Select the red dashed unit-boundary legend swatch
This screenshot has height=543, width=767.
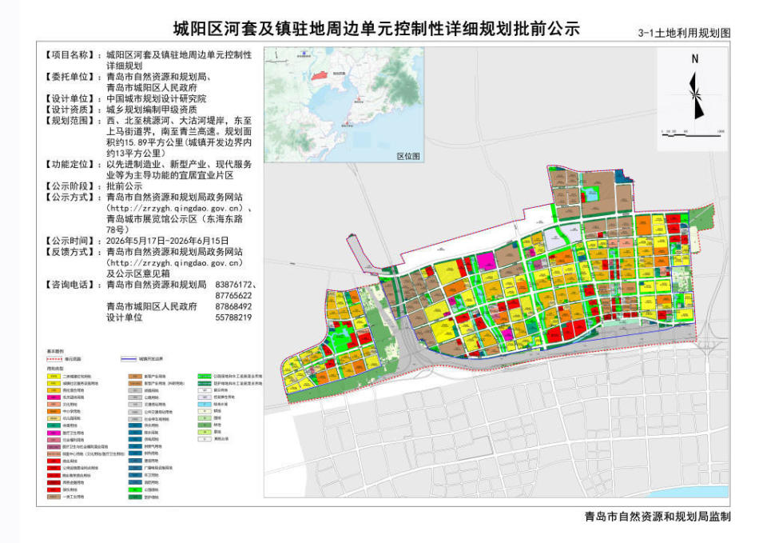[x=54, y=359]
